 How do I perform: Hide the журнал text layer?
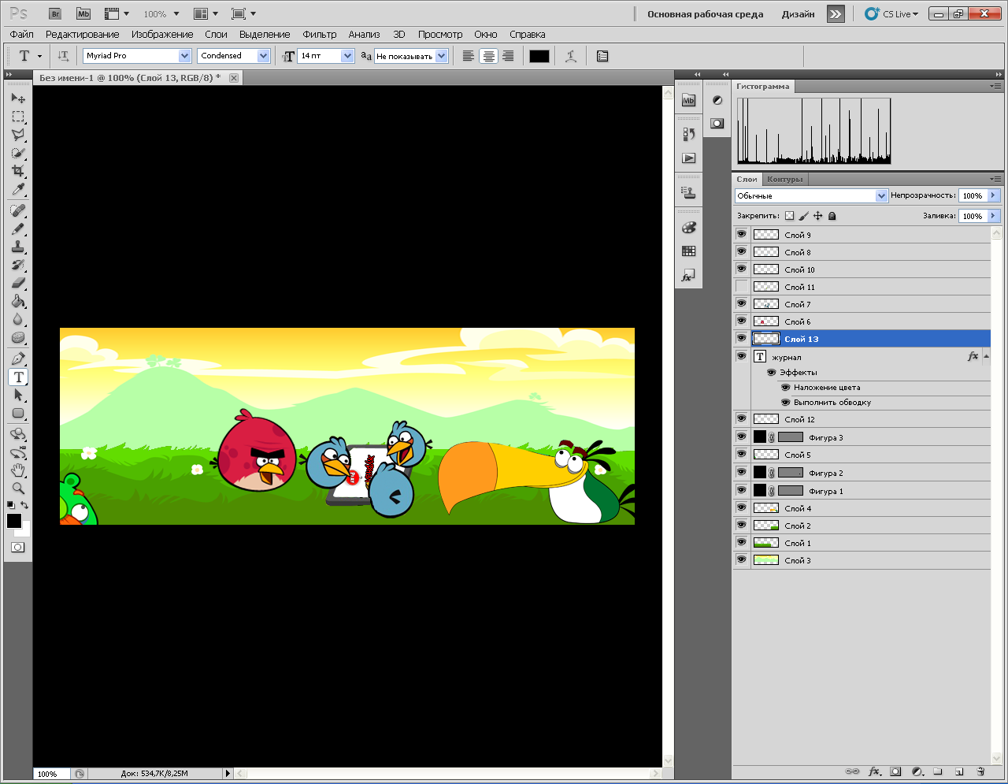tap(741, 356)
